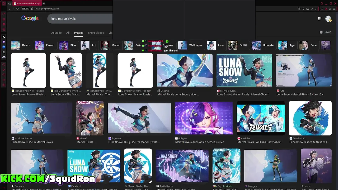Click the luna marvel rivals search box
This screenshot has width=338, height=190.
tap(80, 19)
